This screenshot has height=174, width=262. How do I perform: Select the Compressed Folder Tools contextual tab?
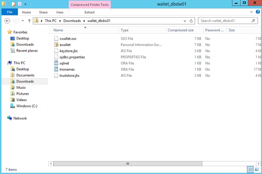(x=90, y=5)
